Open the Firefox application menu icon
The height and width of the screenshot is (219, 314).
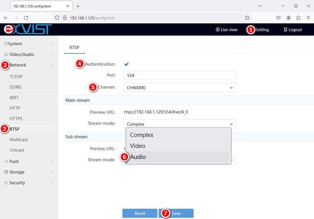pos(308,18)
